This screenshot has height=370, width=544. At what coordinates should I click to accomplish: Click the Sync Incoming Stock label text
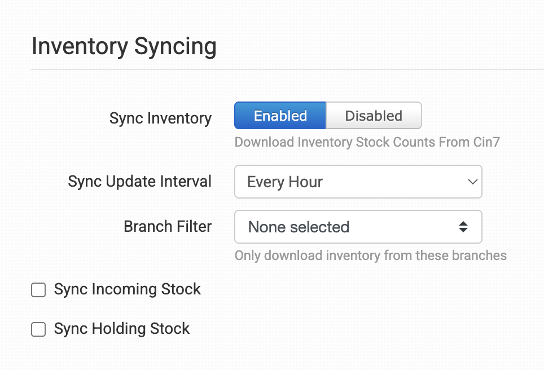[128, 289]
